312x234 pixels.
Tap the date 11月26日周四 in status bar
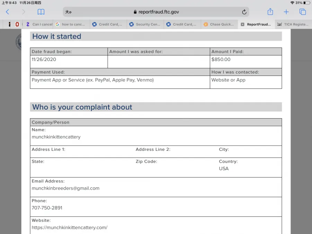[x=30, y=3]
